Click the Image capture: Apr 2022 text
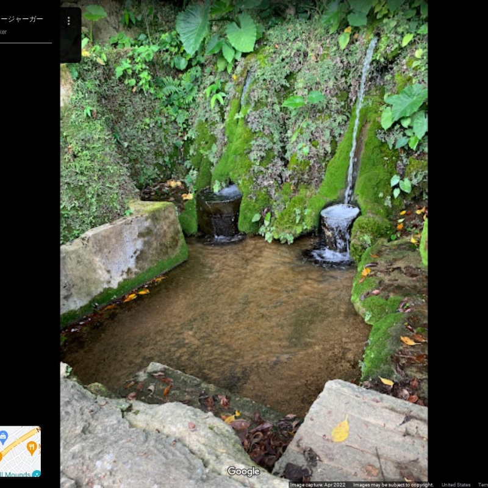 pyautogui.click(x=318, y=485)
